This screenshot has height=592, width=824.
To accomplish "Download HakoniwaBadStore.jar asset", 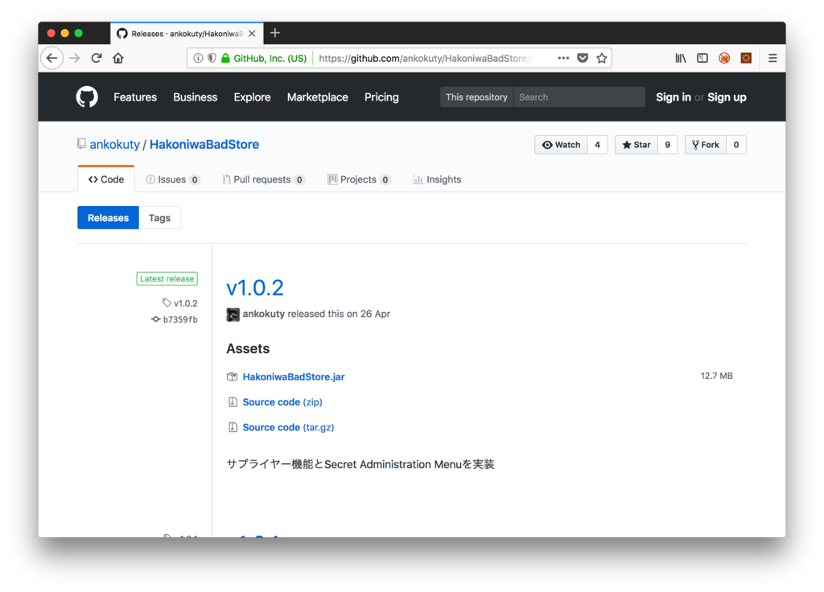I will [x=294, y=377].
